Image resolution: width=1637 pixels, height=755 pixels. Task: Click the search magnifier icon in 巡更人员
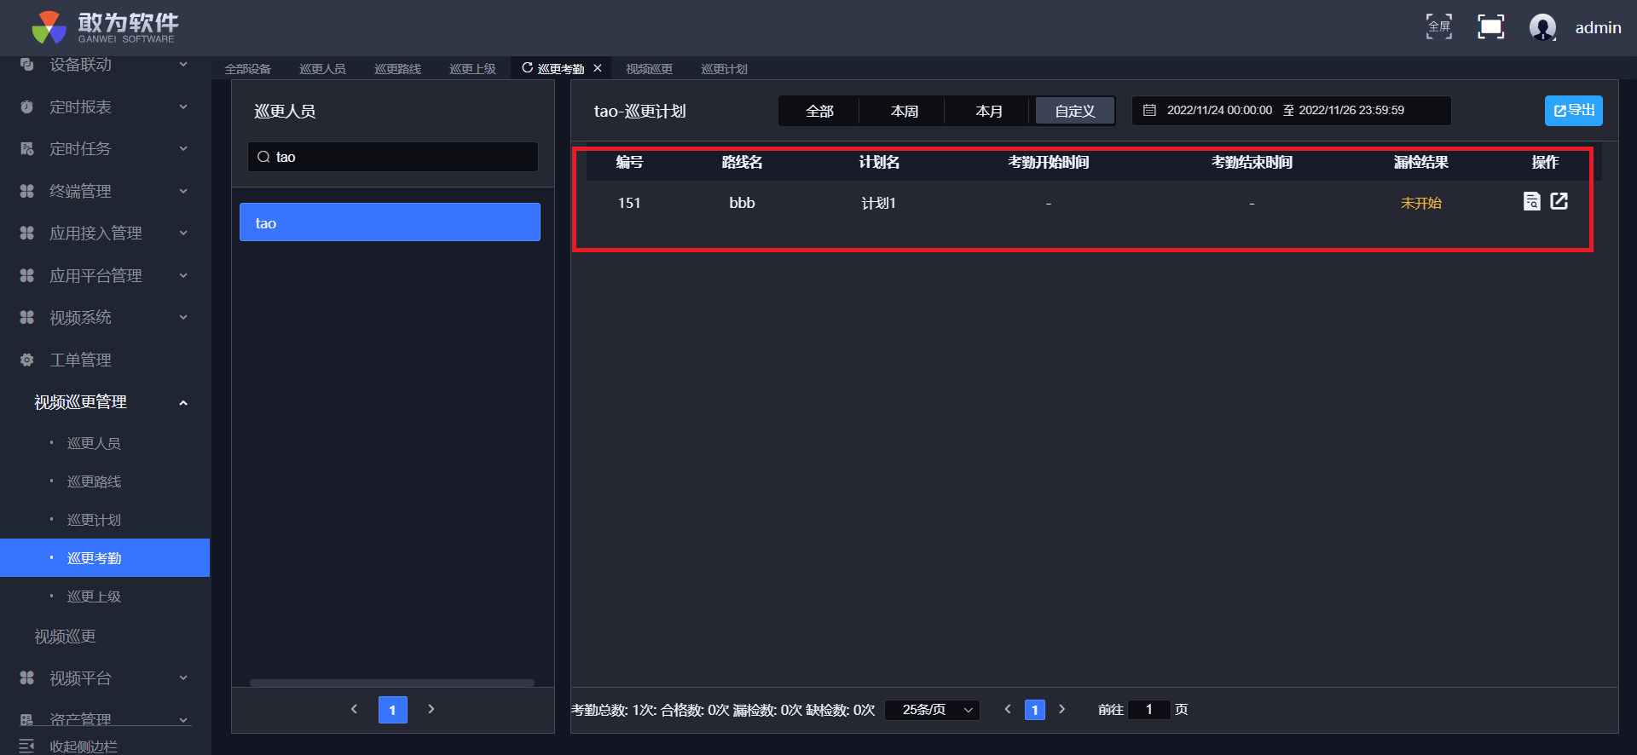tap(263, 157)
